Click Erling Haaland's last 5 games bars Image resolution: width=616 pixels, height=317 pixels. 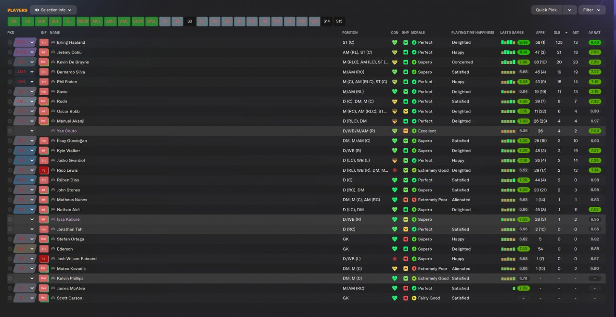point(509,42)
